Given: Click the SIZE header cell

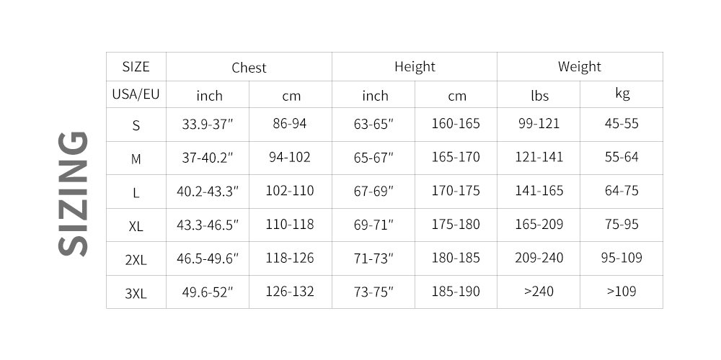Looking at the screenshot, I should [x=136, y=67].
